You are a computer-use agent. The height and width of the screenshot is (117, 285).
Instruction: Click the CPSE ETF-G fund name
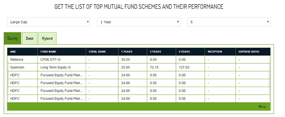(50, 60)
